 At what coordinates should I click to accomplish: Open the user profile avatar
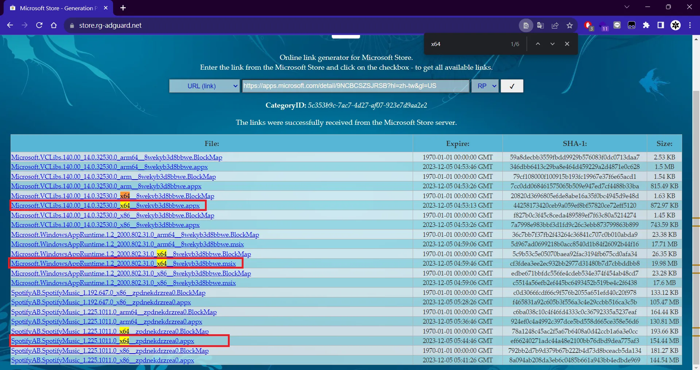(676, 25)
